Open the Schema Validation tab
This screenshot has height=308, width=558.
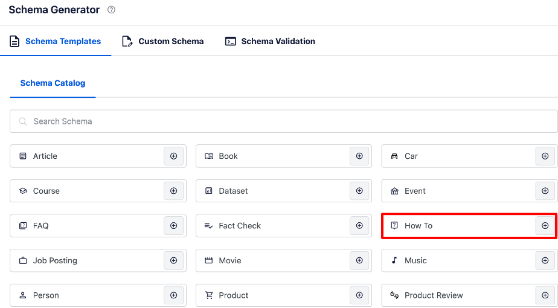270,41
